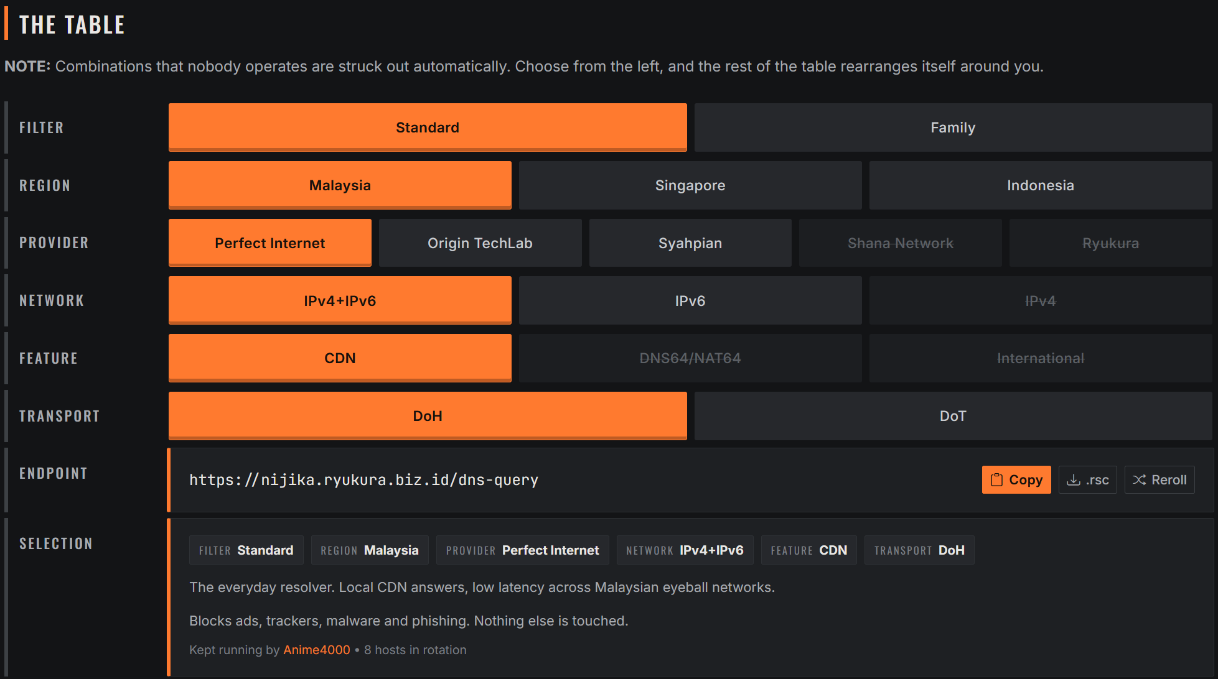Click the clipboard icon on Copy button

click(x=996, y=479)
